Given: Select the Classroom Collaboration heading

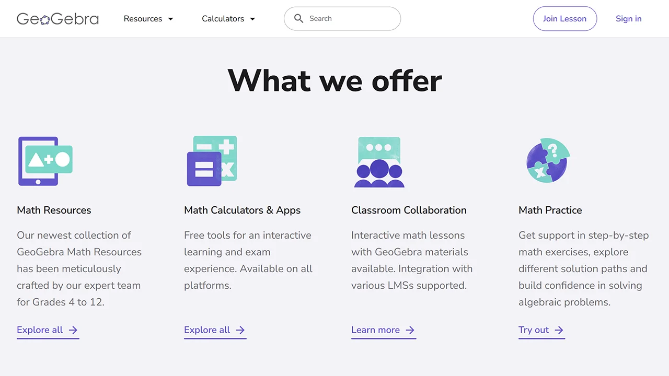Looking at the screenshot, I should [x=409, y=210].
